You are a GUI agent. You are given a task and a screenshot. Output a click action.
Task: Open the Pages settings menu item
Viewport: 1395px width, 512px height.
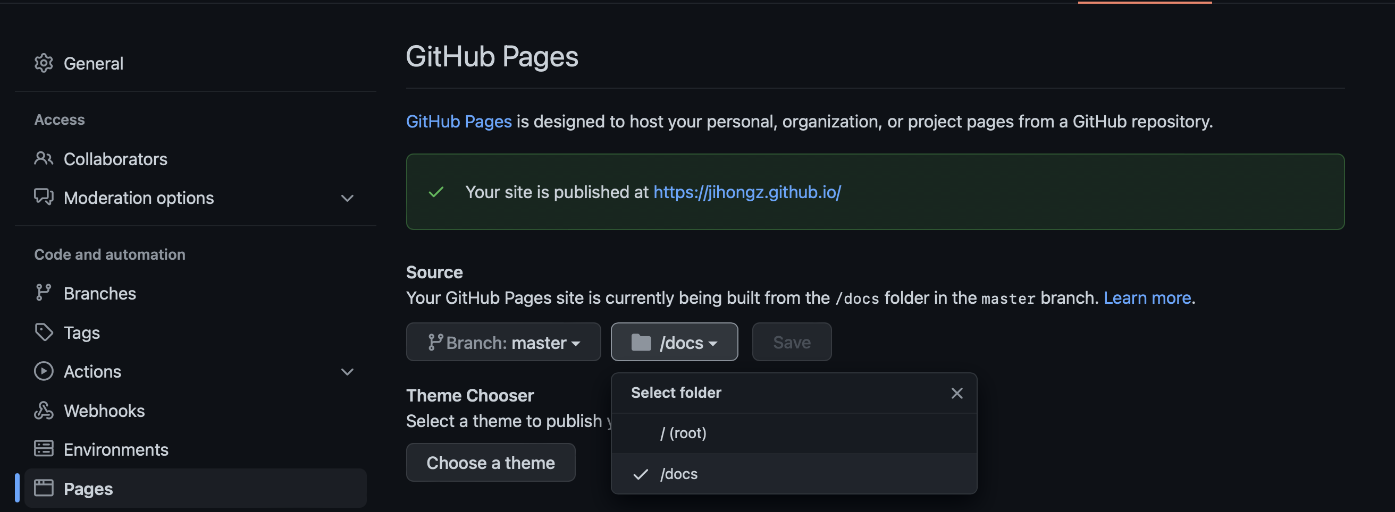click(88, 489)
